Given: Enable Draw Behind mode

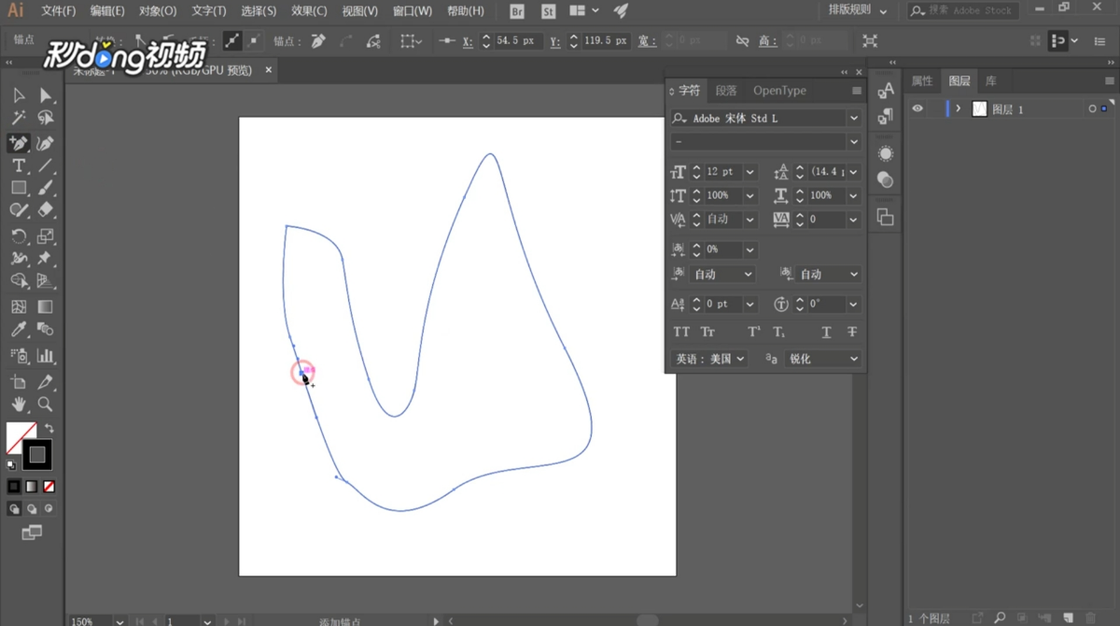Looking at the screenshot, I should [x=31, y=509].
